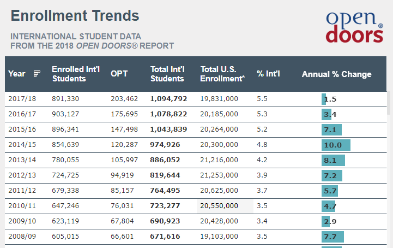
Task: Click the Open Doors logo
Action: (354, 26)
